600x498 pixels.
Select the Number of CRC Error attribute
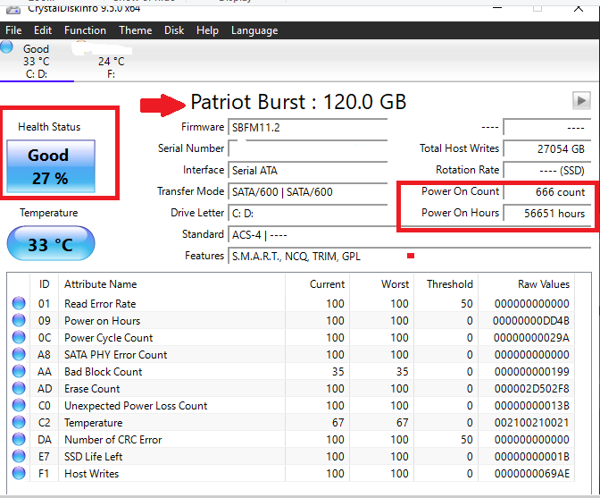pos(113,440)
